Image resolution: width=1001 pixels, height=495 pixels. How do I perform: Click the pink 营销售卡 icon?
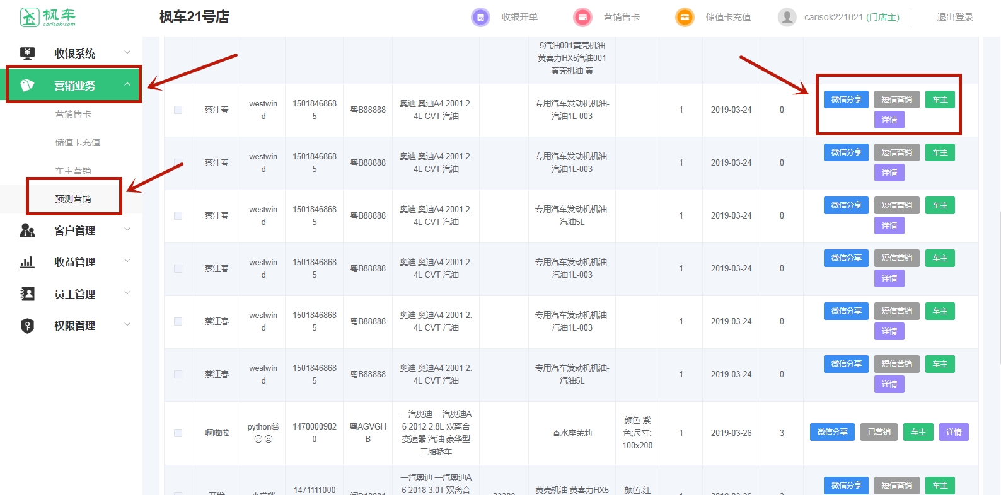[582, 17]
